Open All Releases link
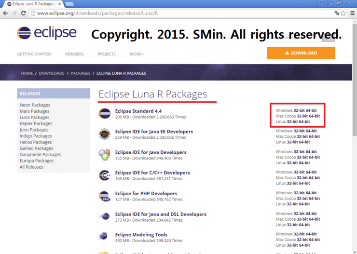 (31, 167)
